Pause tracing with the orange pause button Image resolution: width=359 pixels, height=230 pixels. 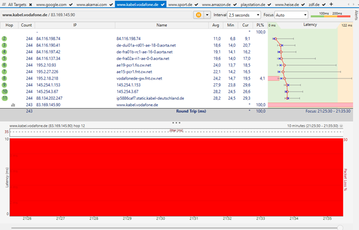198,15
